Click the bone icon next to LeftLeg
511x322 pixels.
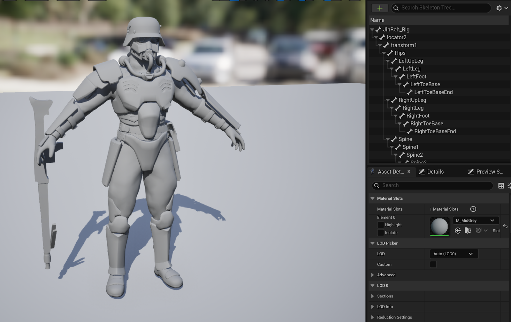398,69
